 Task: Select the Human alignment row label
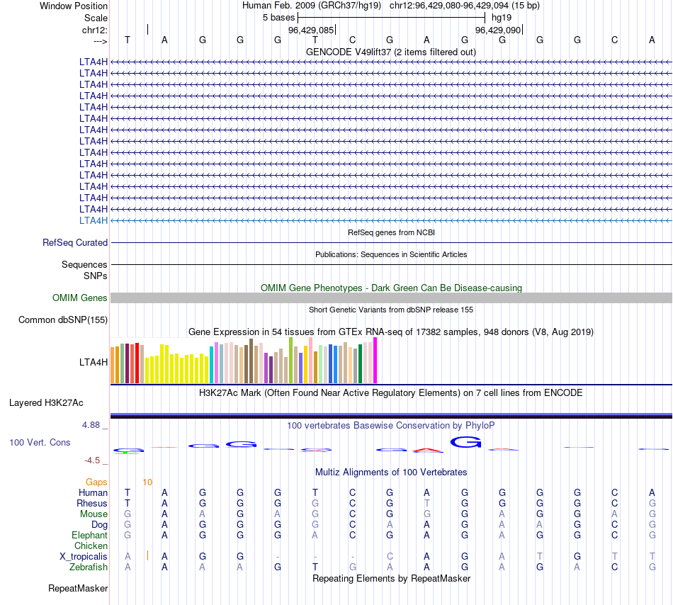(x=93, y=492)
